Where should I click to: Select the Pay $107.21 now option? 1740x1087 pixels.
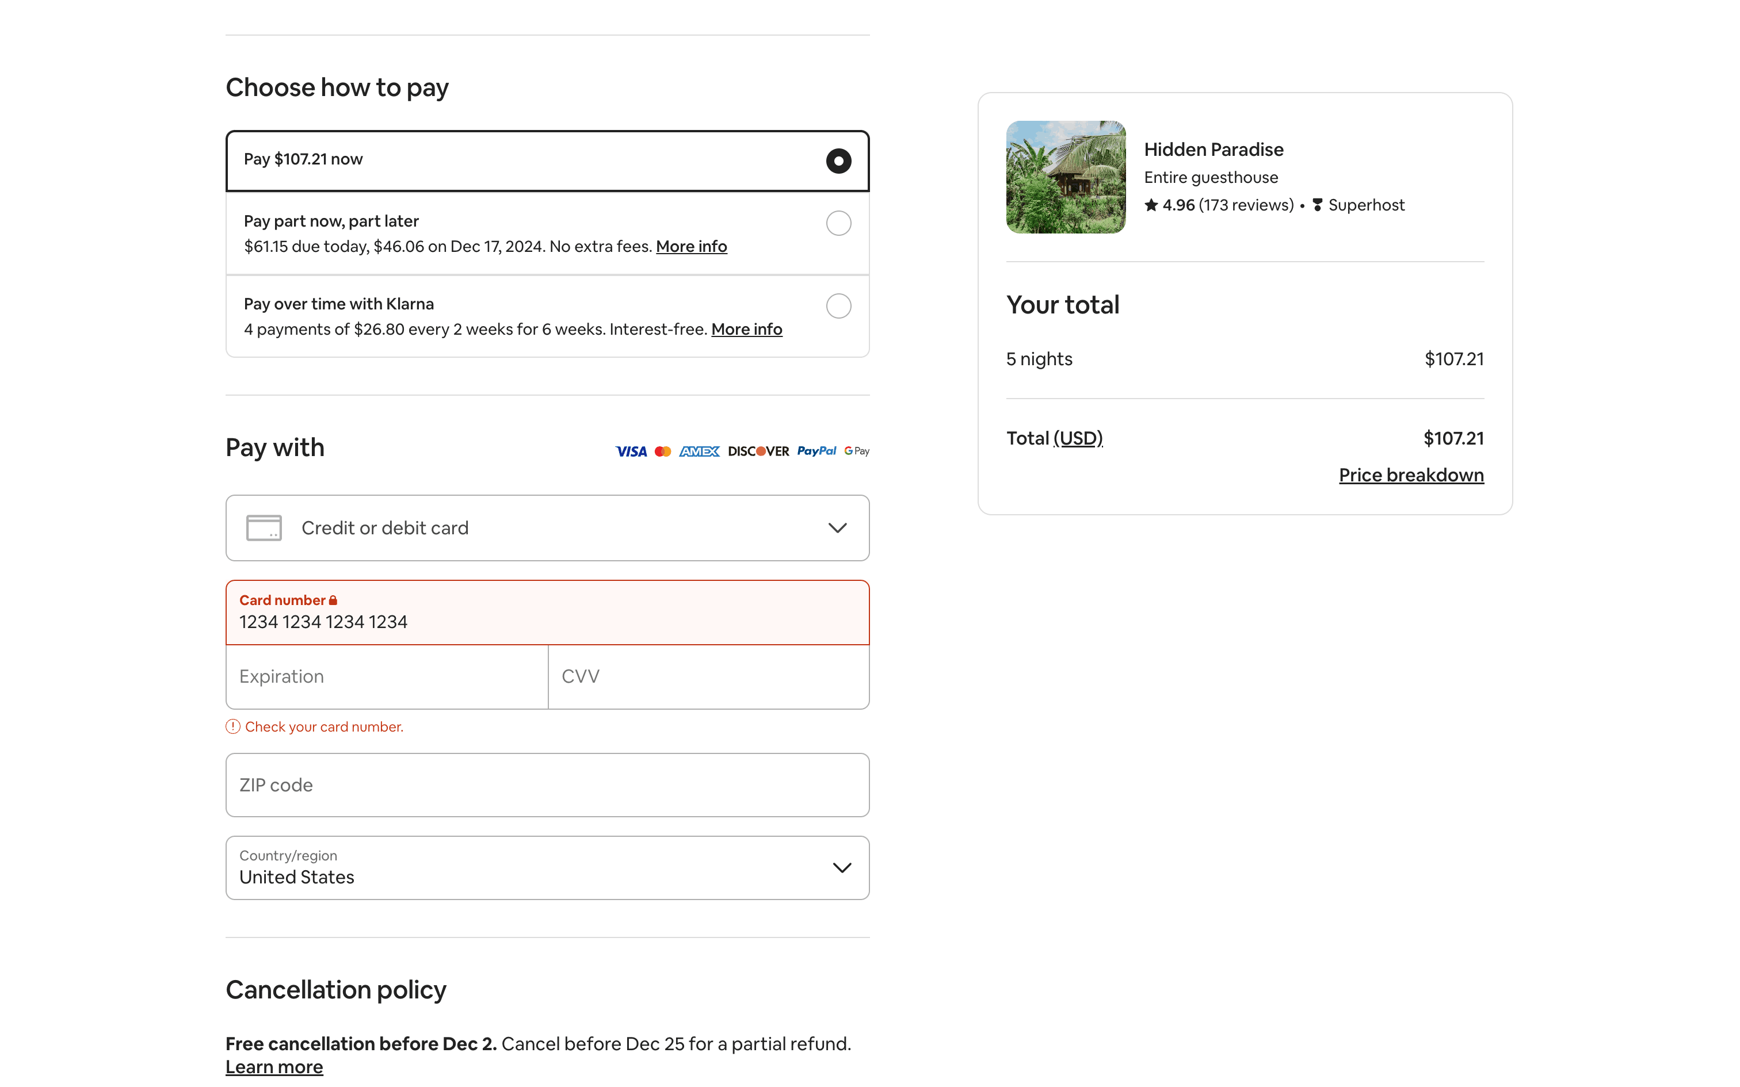pyautogui.click(x=838, y=161)
